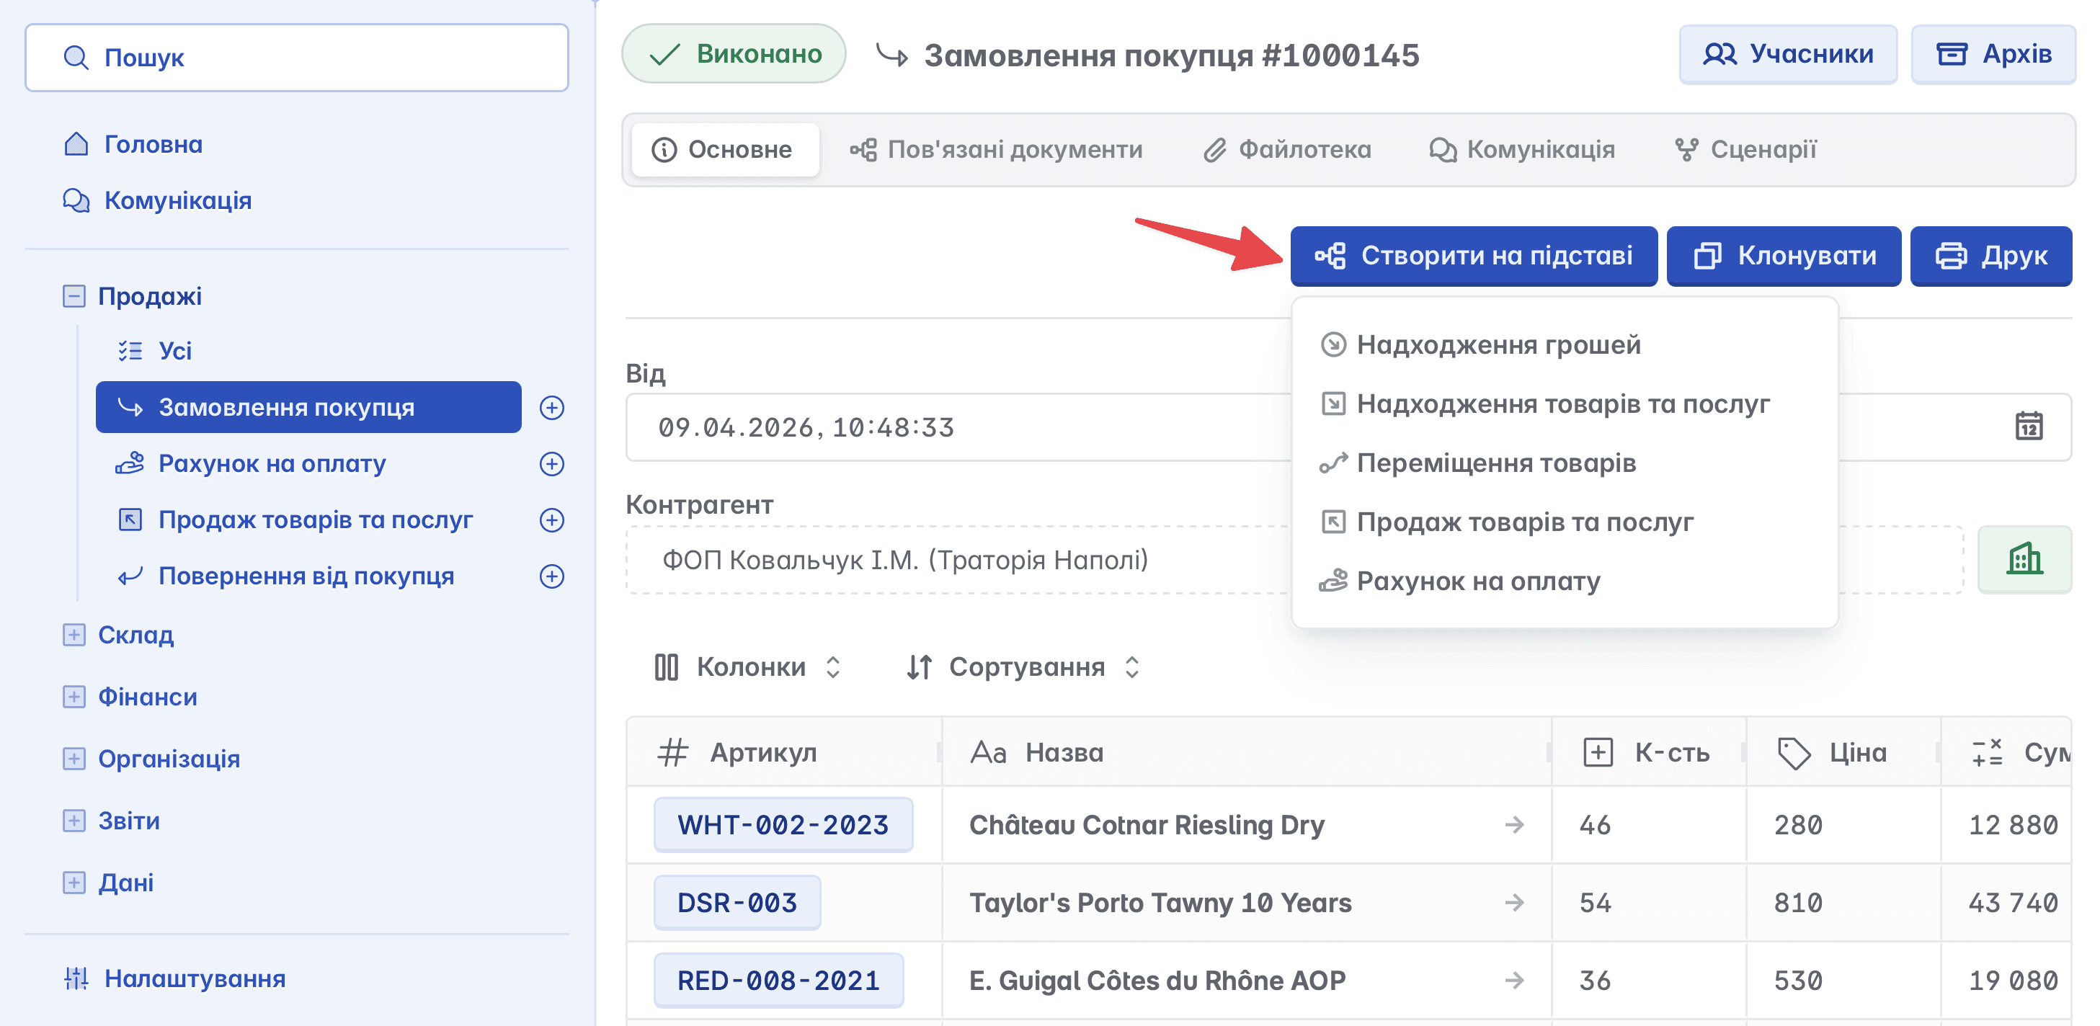The image size is (2100, 1026).
Task: Click plus icon beside Рахунок на оплату
Action: pos(552,464)
